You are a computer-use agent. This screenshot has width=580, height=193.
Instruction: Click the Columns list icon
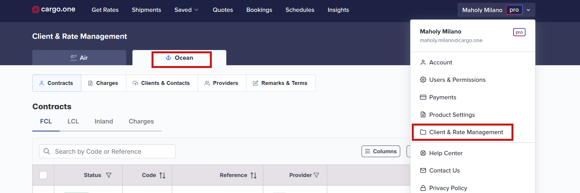point(368,151)
